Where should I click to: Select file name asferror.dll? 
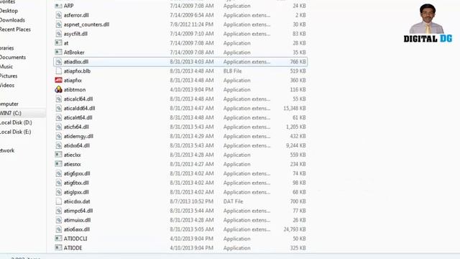[x=76, y=15]
